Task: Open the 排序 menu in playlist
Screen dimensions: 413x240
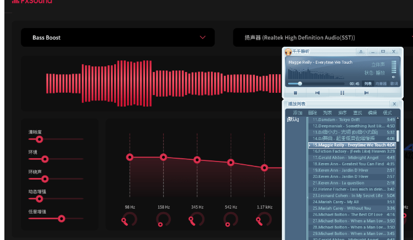Action: [342, 113]
